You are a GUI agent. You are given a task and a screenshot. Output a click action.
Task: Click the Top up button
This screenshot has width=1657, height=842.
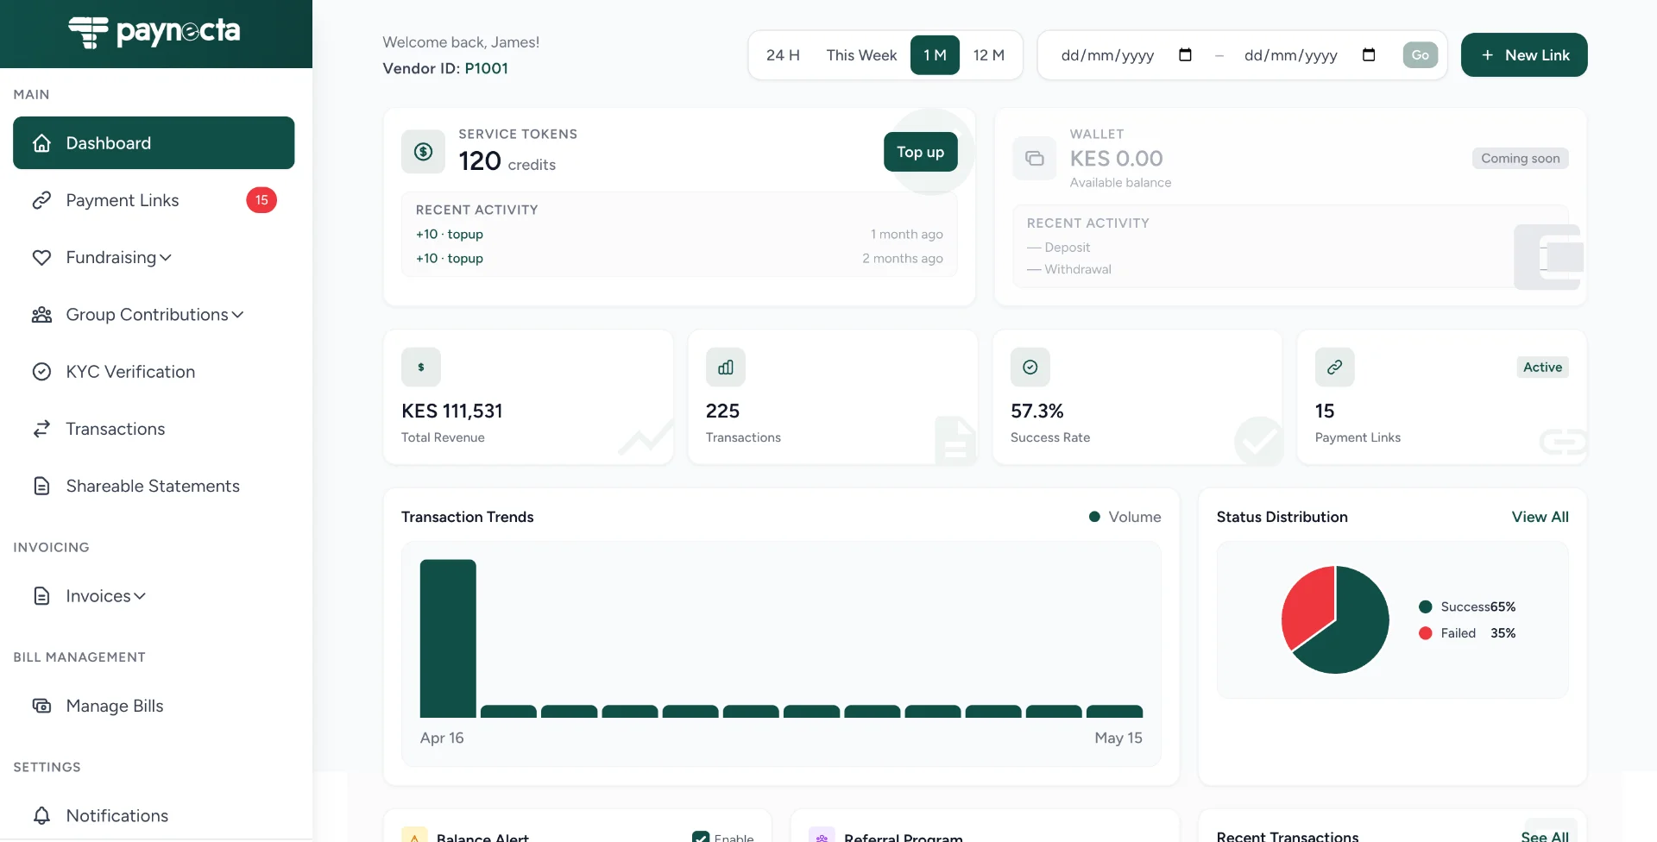click(x=920, y=152)
